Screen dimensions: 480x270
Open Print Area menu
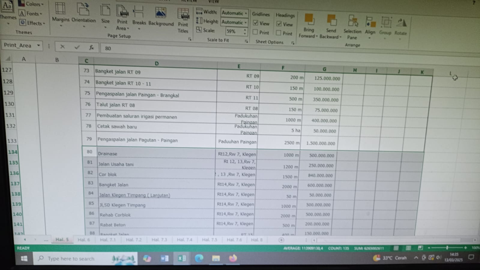click(x=122, y=17)
